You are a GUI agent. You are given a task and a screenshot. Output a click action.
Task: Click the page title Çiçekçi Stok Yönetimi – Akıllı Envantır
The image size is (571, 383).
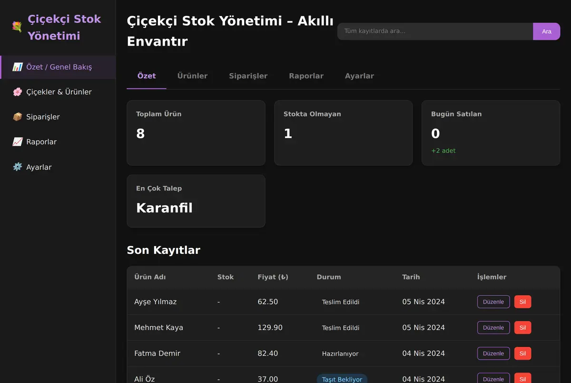(x=230, y=31)
